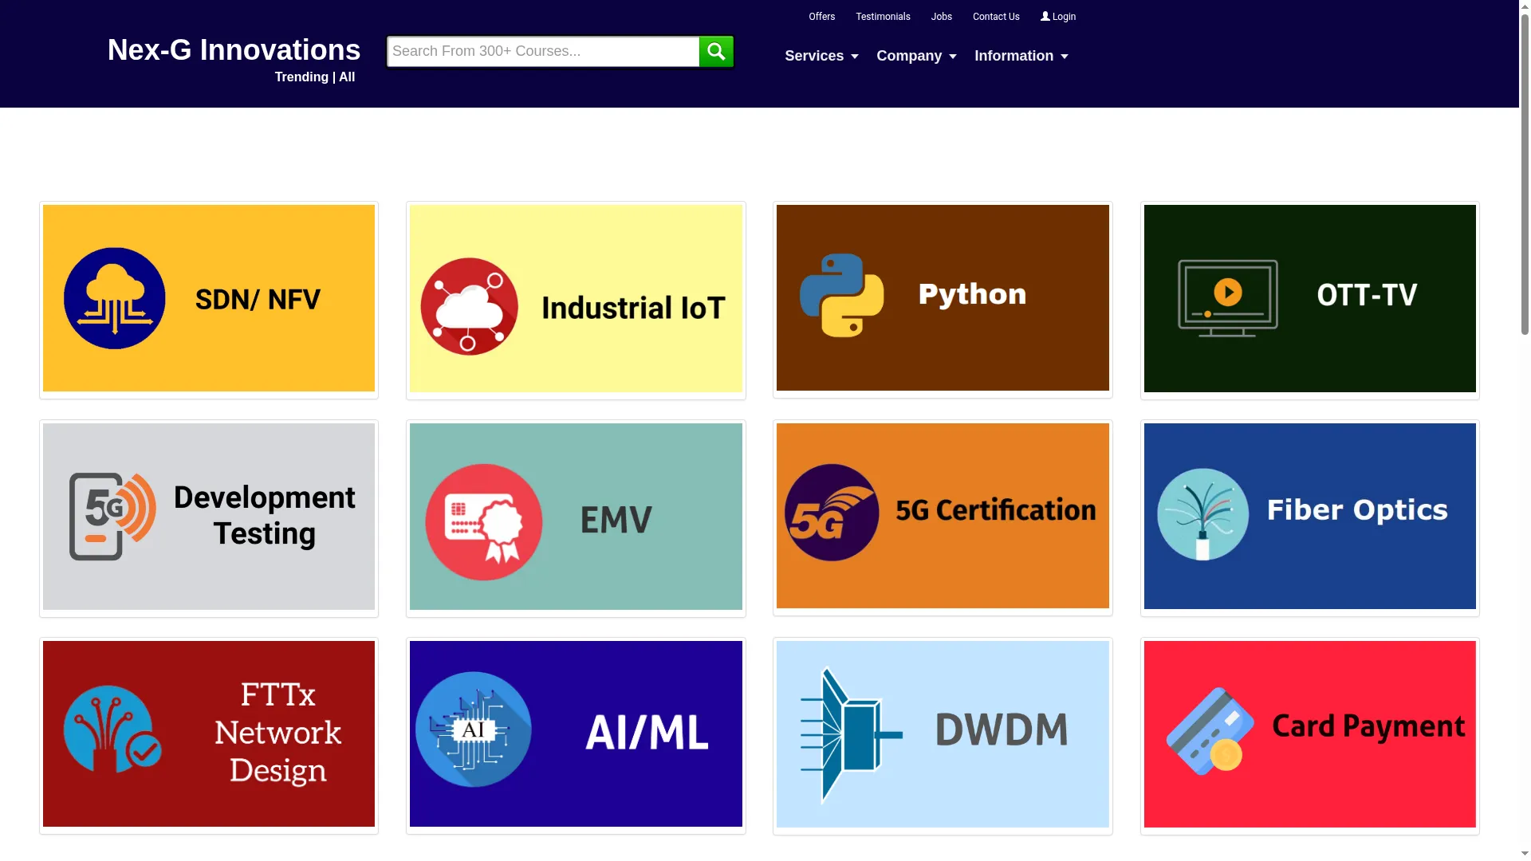Image resolution: width=1531 pixels, height=861 pixels.
Task: Click the Login link
Action: click(x=1058, y=17)
